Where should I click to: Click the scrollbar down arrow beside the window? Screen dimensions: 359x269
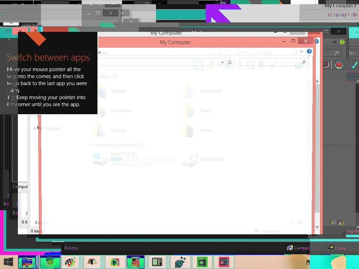[317, 227]
